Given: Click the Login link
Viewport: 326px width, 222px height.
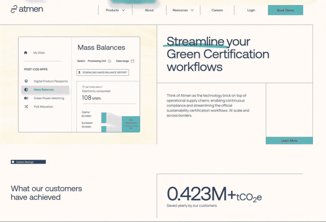Looking at the screenshot, I should click(251, 10).
